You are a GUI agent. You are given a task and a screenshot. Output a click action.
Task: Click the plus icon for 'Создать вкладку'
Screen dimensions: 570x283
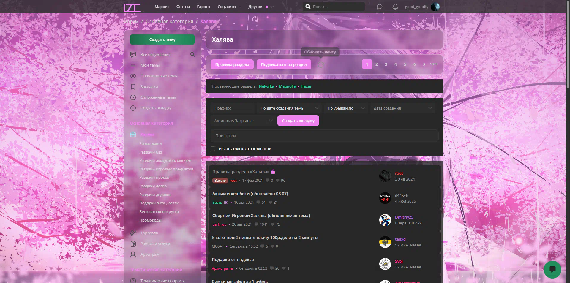[x=133, y=108]
